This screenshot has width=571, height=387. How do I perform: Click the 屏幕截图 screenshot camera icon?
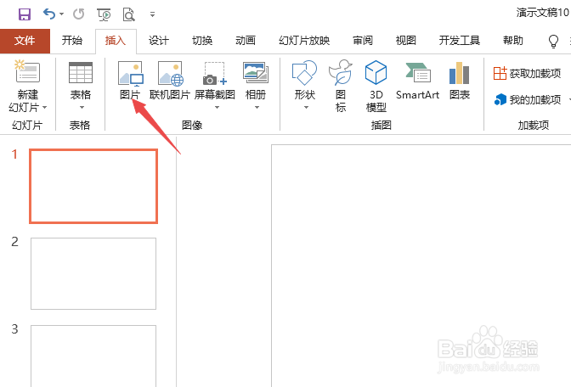click(x=214, y=74)
